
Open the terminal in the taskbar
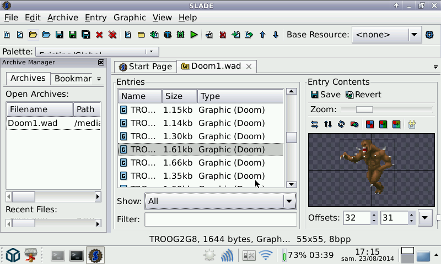[77, 256]
